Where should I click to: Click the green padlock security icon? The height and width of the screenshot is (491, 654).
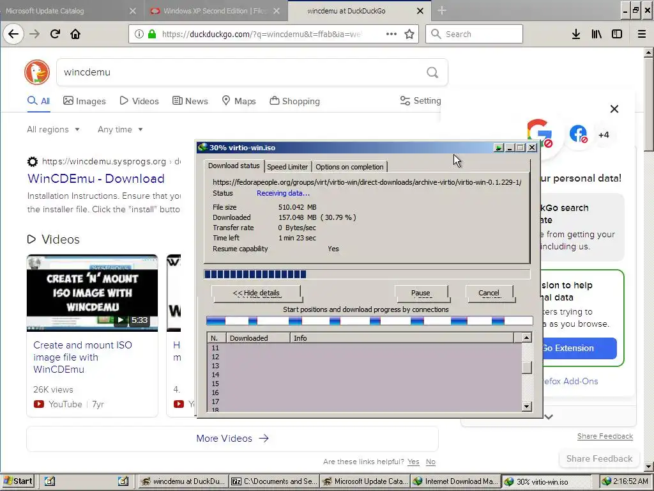pyautogui.click(x=152, y=35)
